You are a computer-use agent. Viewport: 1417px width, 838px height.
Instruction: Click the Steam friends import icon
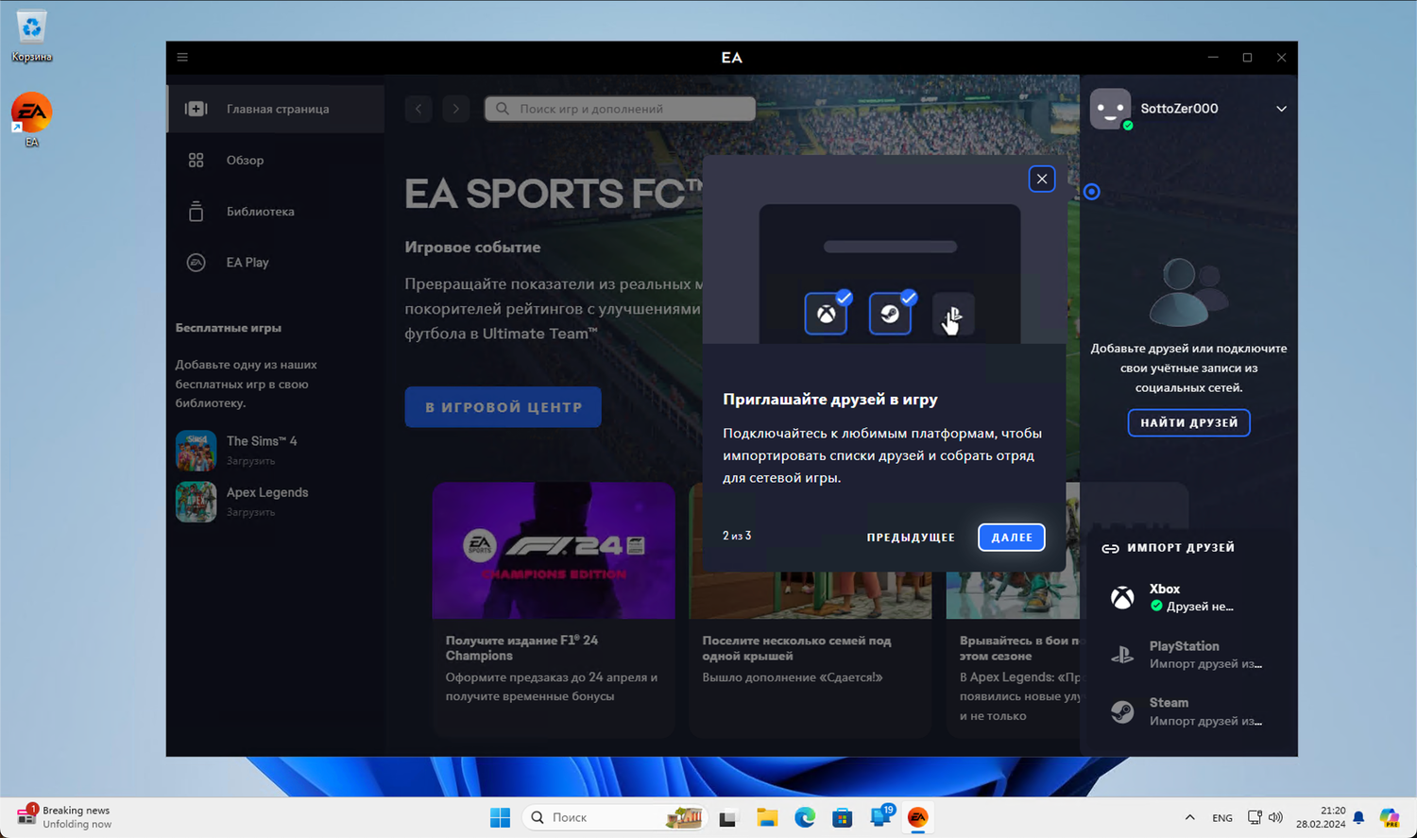1122,711
